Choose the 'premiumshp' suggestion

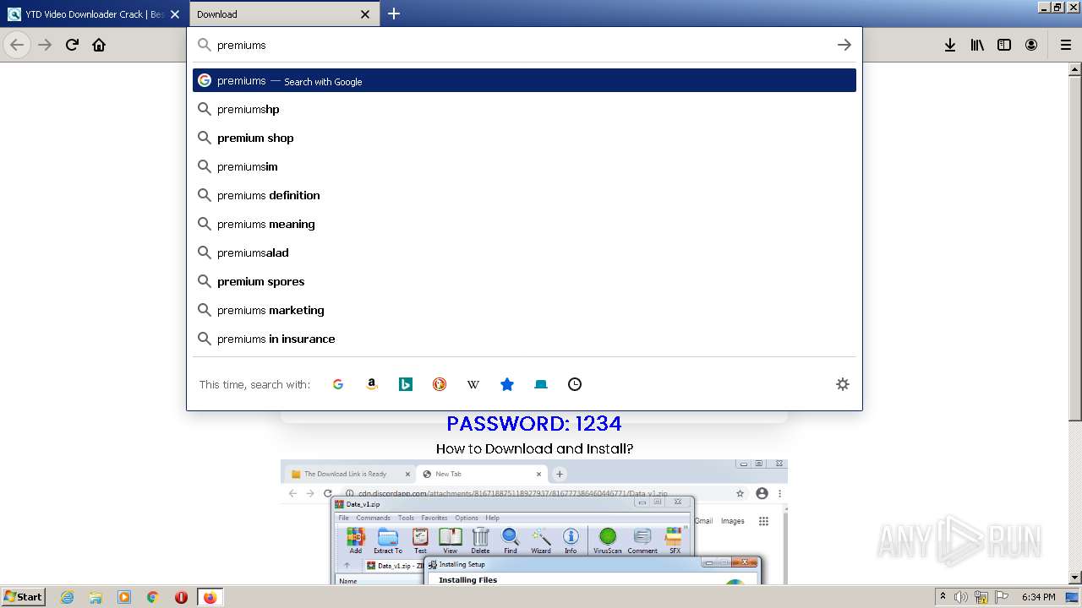tap(524, 109)
